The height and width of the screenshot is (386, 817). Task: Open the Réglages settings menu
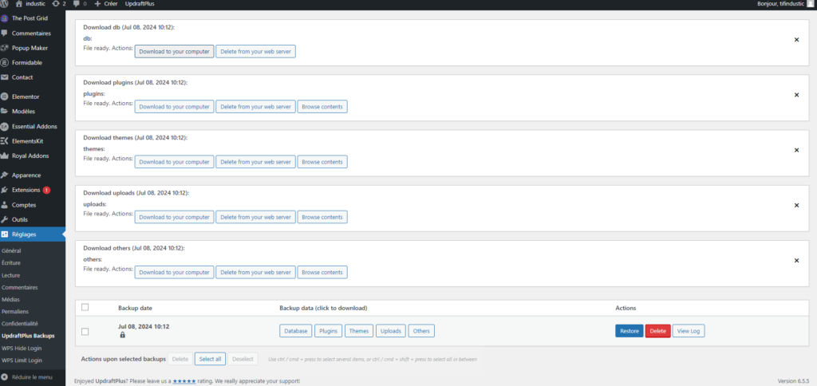pos(26,234)
